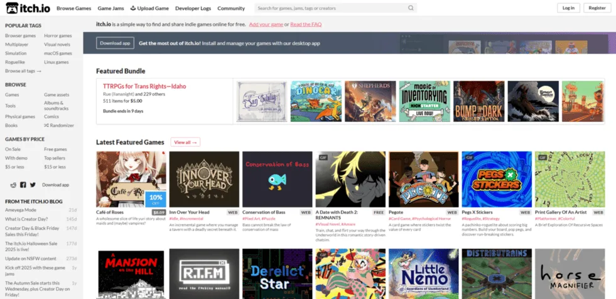The height and width of the screenshot is (299, 616).
Task: Open horse magnifier game thumbnail
Action: (570, 274)
